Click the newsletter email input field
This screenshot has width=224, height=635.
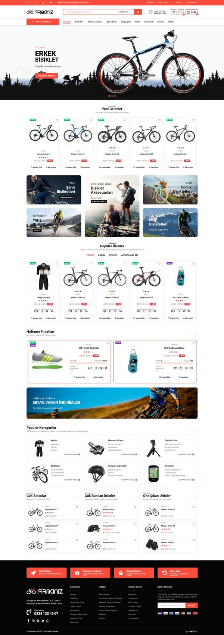(171, 605)
